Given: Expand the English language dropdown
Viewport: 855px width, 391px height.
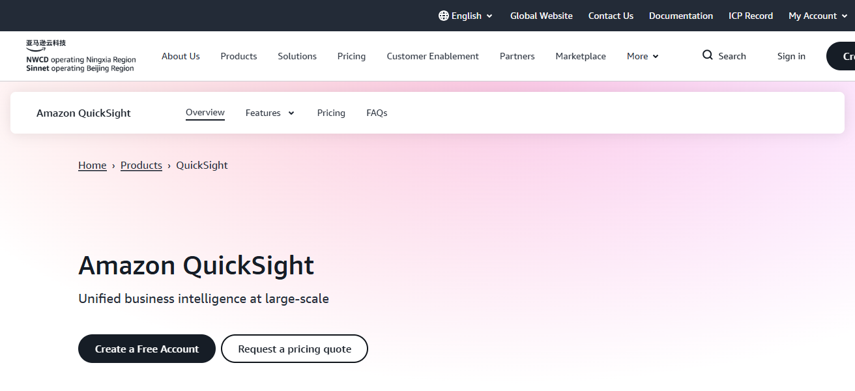Looking at the screenshot, I should click(x=465, y=16).
